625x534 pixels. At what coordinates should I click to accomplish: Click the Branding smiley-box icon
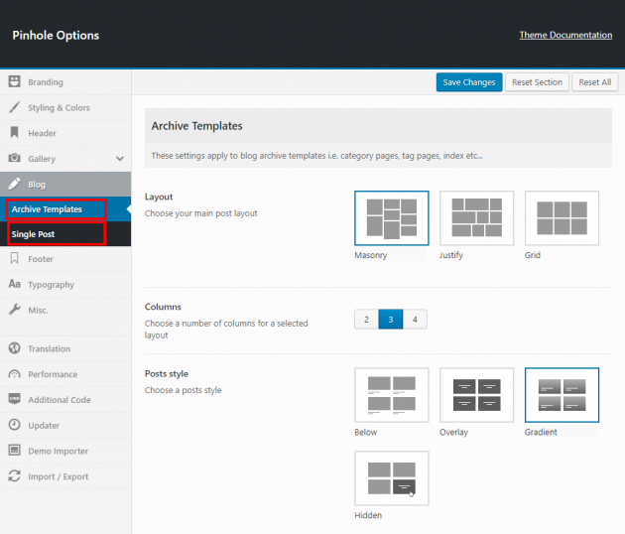(14, 81)
